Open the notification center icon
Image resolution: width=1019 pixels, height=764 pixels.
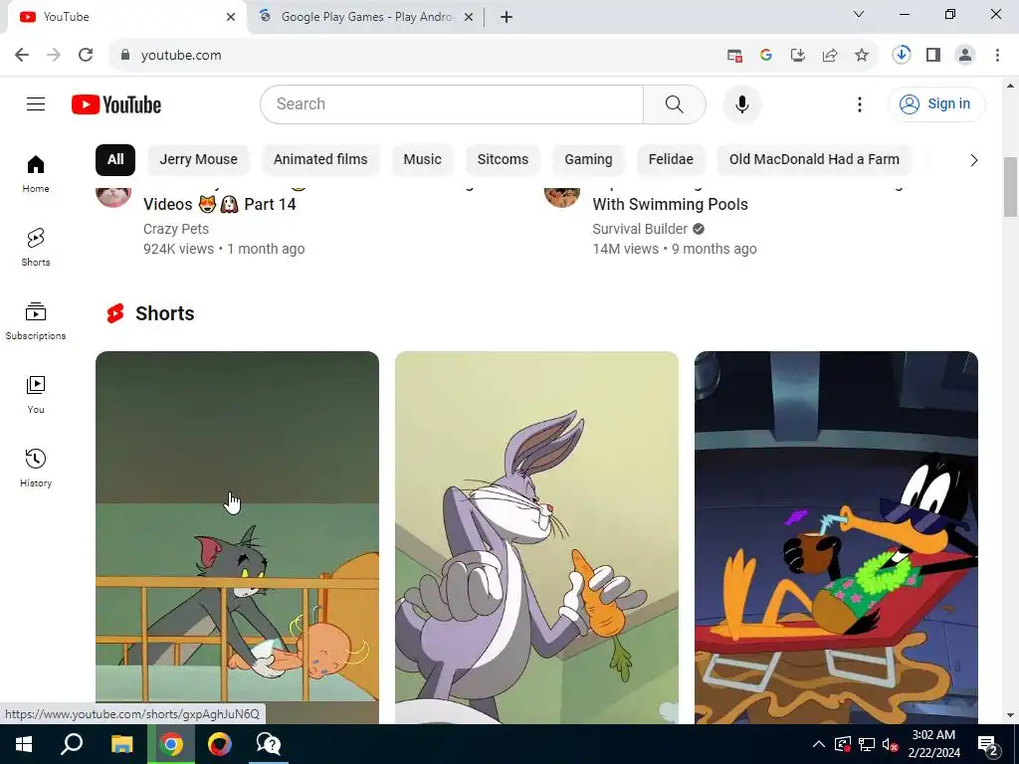coord(988,744)
